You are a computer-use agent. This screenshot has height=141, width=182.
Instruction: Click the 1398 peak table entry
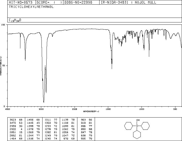click(x=33, y=126)
